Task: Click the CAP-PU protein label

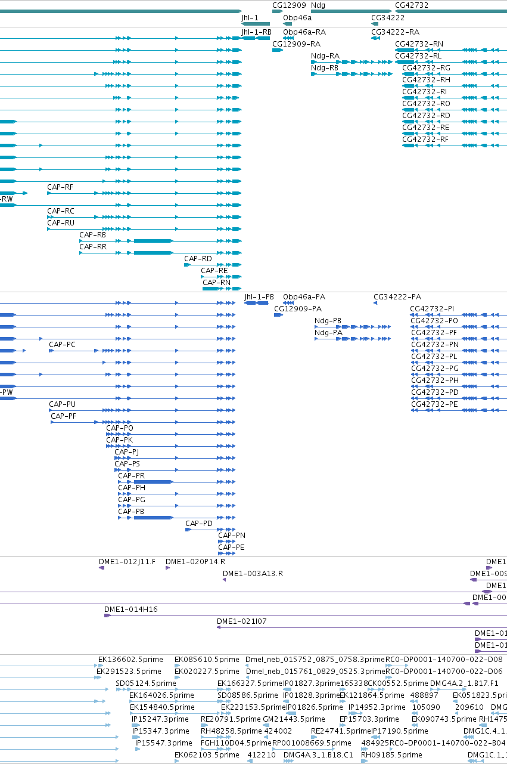Action: 62,404
